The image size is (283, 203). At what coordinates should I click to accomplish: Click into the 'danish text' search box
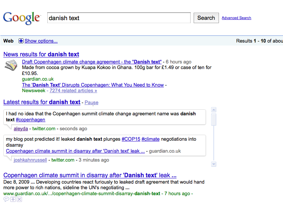point(119,18)
